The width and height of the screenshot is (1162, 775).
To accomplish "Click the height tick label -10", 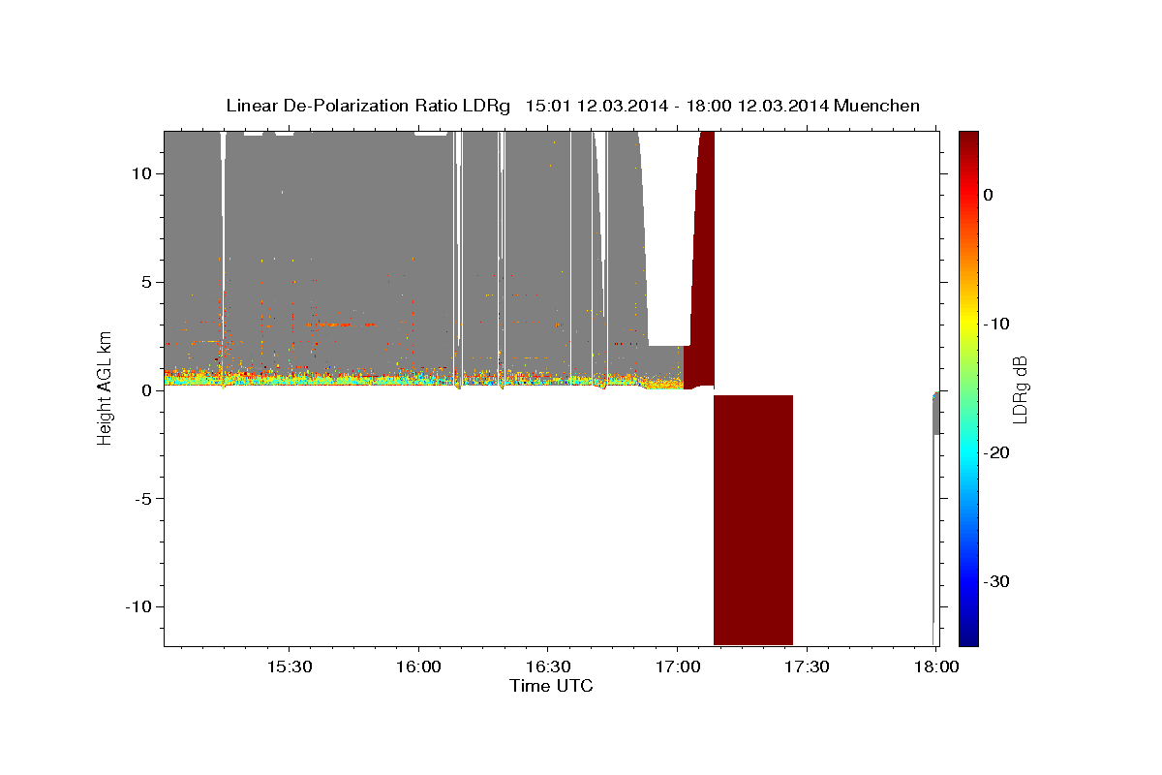I will pyautogui.click(x=138, y=606).
